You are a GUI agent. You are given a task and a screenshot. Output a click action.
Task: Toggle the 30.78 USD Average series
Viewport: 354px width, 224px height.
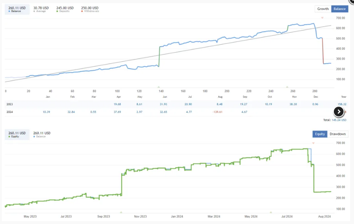coord(41,9)
